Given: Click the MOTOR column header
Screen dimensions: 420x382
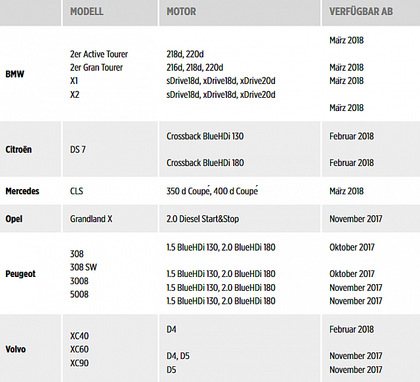Looking at the screenshot, I should 181,12.
